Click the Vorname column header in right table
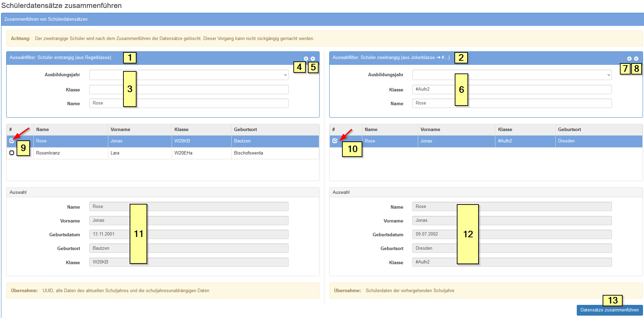This screenshot has width=644, height=318. [430, 130]
